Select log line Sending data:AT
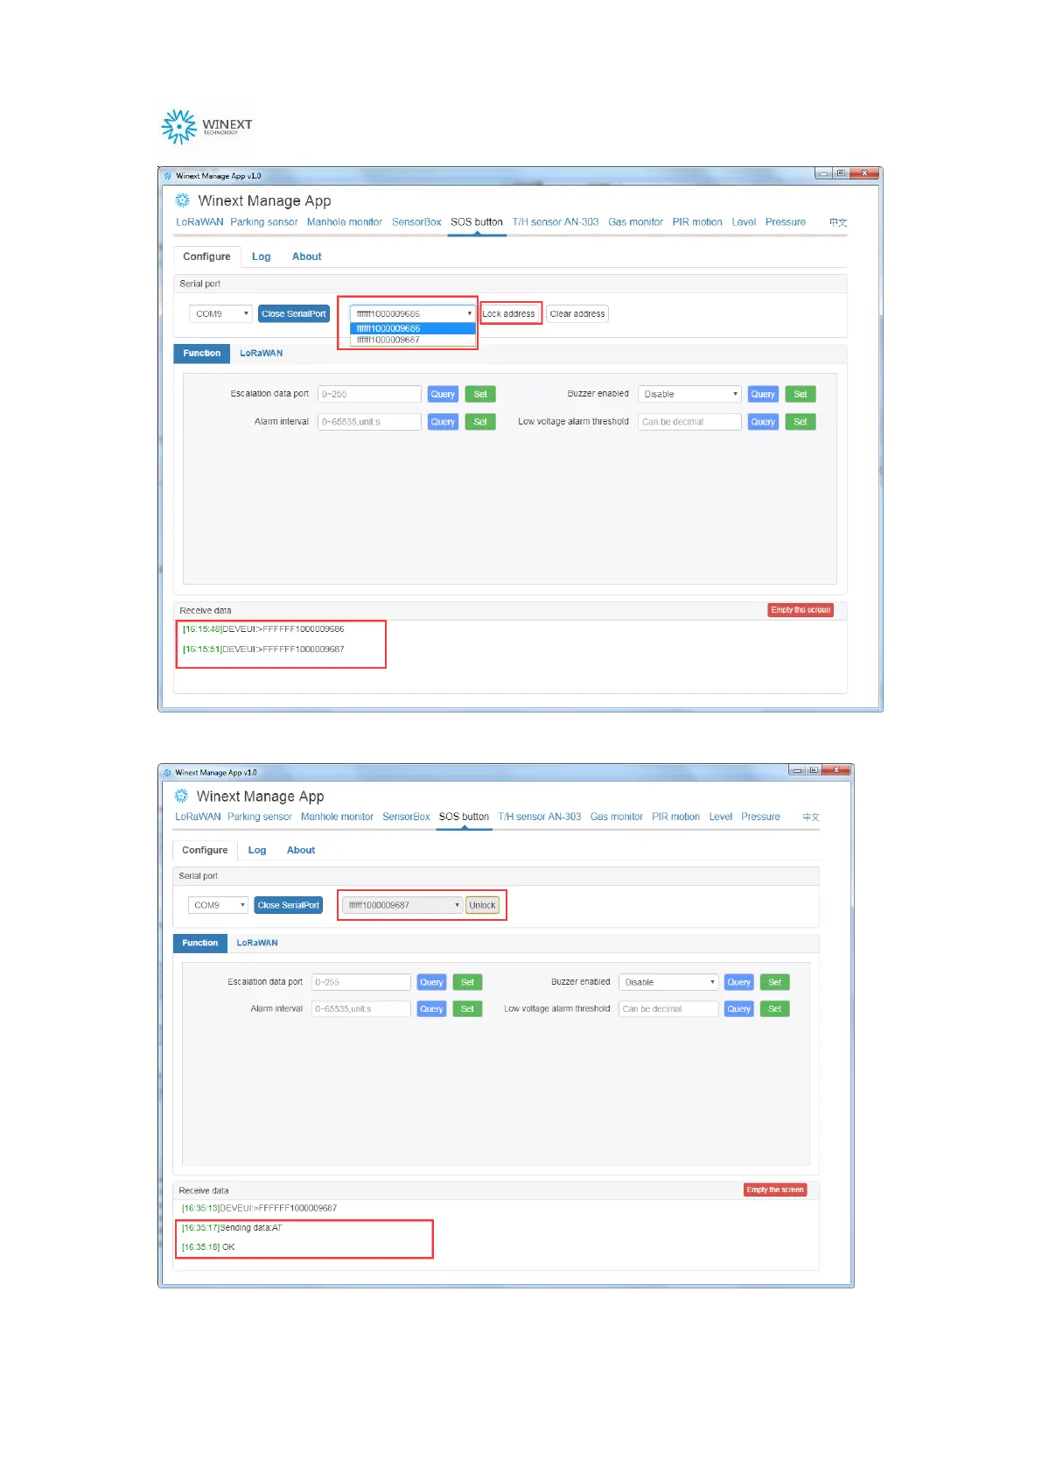 click(x=233, y=1228)
